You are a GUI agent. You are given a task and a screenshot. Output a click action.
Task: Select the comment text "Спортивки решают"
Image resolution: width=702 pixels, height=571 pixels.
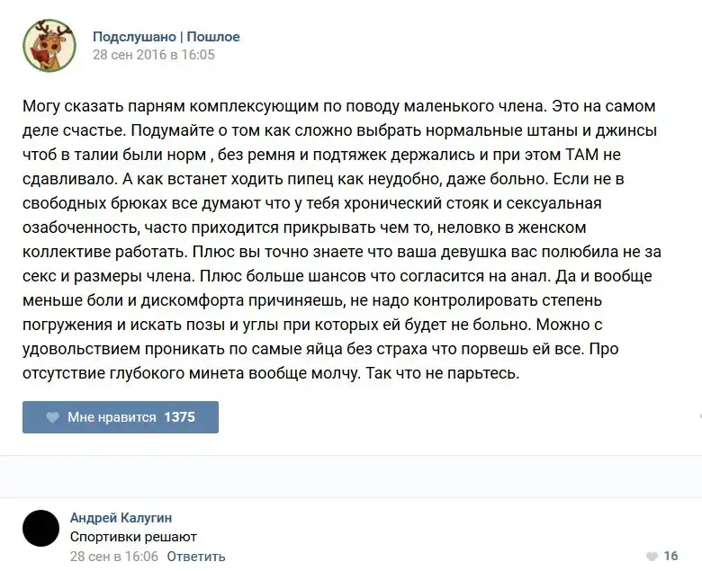coord(133,537)
